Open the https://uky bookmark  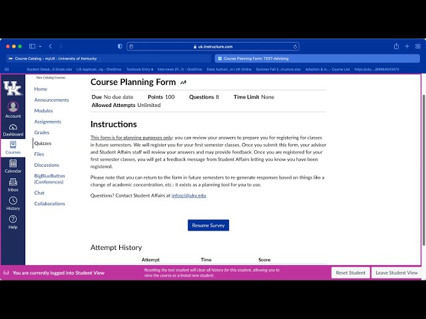[x=377, y=69]
